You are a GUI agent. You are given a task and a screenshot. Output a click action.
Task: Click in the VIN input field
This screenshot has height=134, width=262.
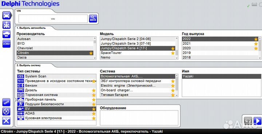(53, 19)
